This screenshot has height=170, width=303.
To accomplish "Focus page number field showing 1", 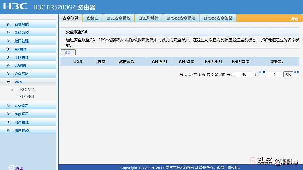I will pos(274,74).
